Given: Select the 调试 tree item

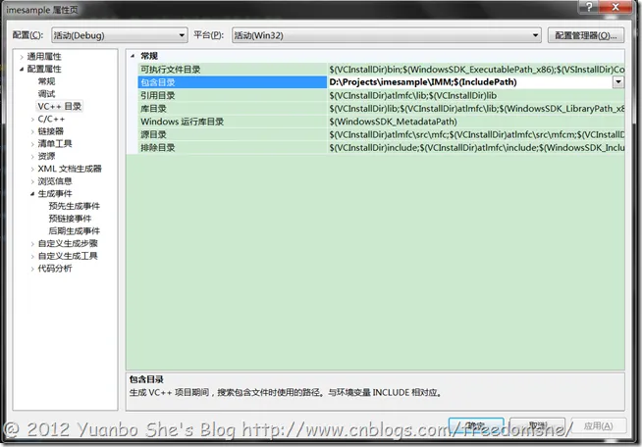Looking at the screenshot, I should 46,94.
